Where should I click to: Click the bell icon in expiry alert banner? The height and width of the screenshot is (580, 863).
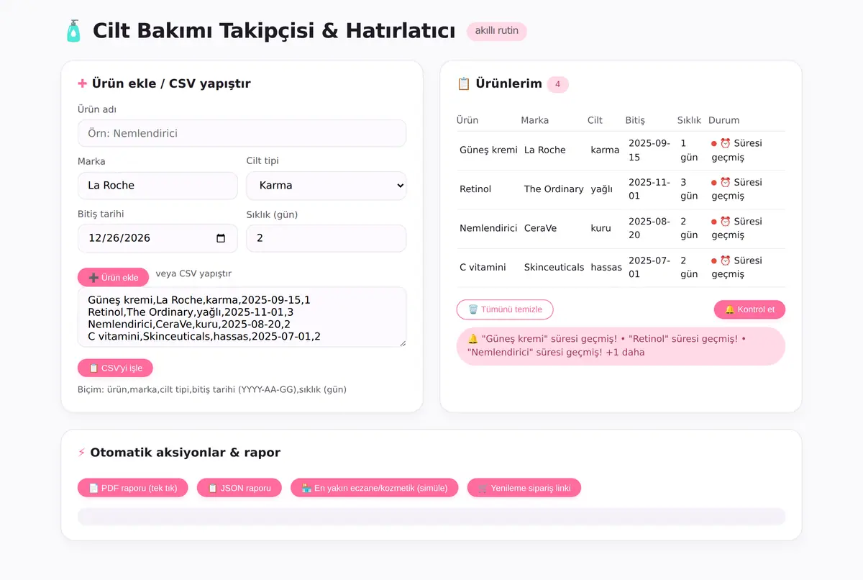pyautogui.click(x=472, y=338)
